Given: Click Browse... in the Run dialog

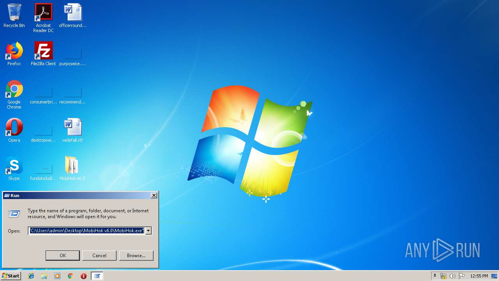Looking at the screenshot, I should 136,256.
